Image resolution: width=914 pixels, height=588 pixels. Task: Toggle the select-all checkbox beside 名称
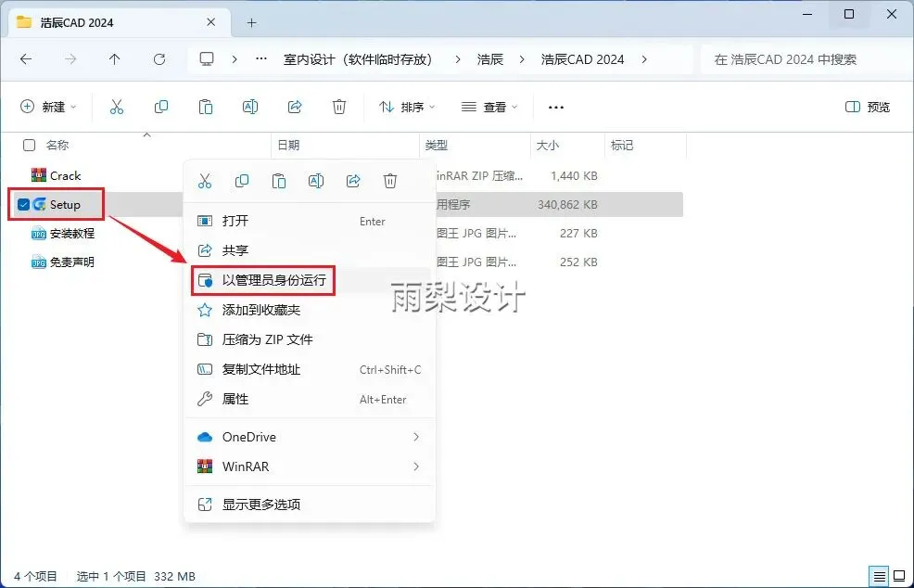tap(29, 146)
